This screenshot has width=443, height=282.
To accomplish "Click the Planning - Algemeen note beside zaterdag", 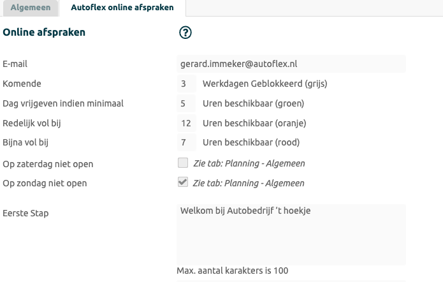I will (249, 164).
